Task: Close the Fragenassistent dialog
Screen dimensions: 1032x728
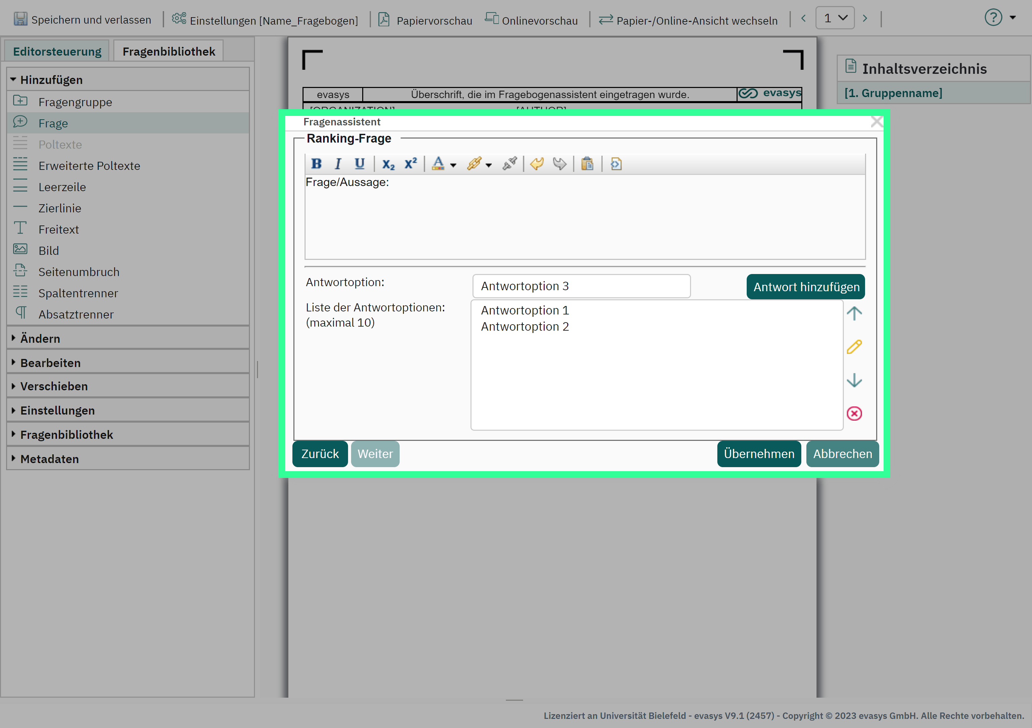Action: [x=877, y=122]
